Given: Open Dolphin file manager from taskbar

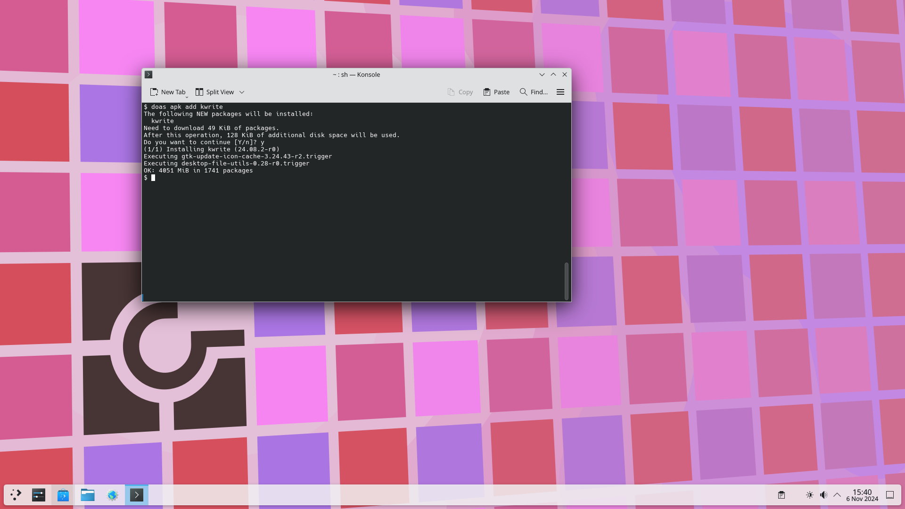Looking at the screenshot, I should click(88, 495).
